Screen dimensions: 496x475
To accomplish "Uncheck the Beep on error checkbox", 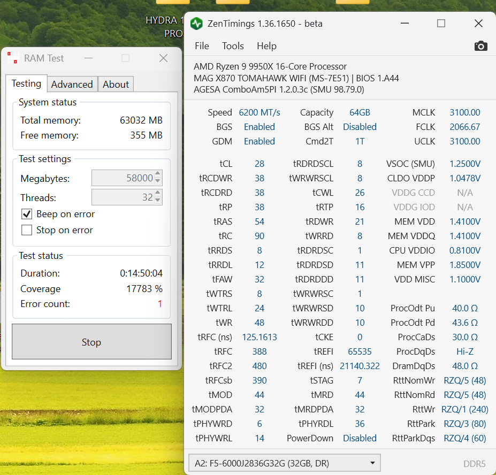I will (x=27, y=214).
